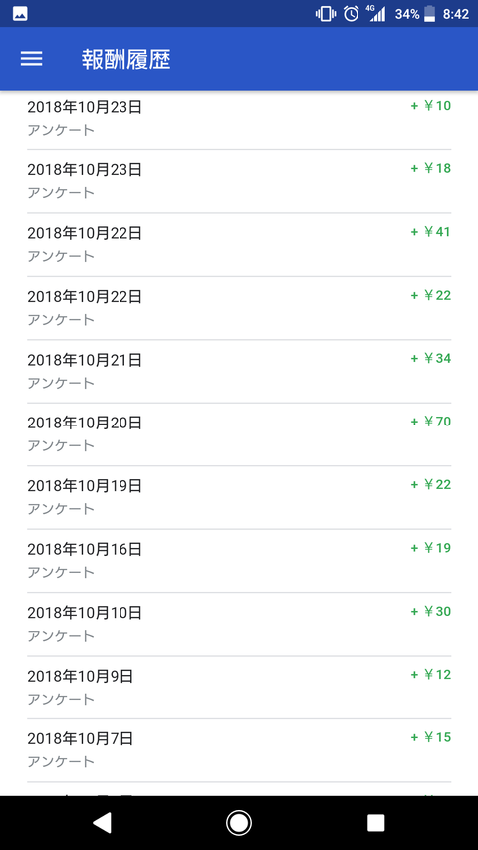Image resolution: width=478 pixels, height=850 pixels.
Task: Open the 2018年10月20日 entry with ¥70
Action: click(x=239, y=434)
